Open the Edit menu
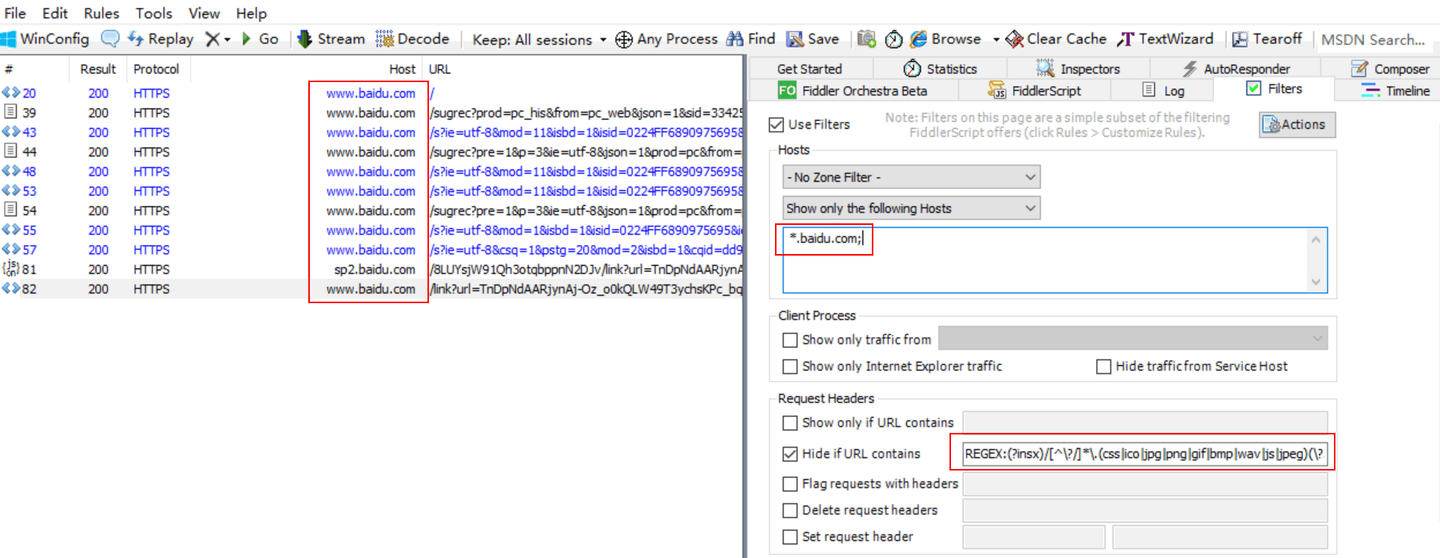This screenshot has height=558, width=1440. pyautogui.click(x=55, y=13)
